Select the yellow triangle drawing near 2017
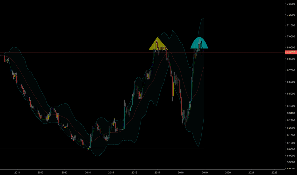297x175 pixels. coord(158,44)
